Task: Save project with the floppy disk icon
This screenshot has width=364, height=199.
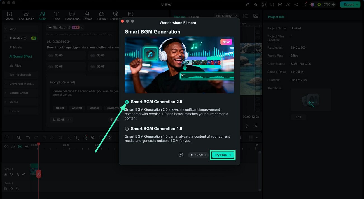Action: tap(280, 4)
